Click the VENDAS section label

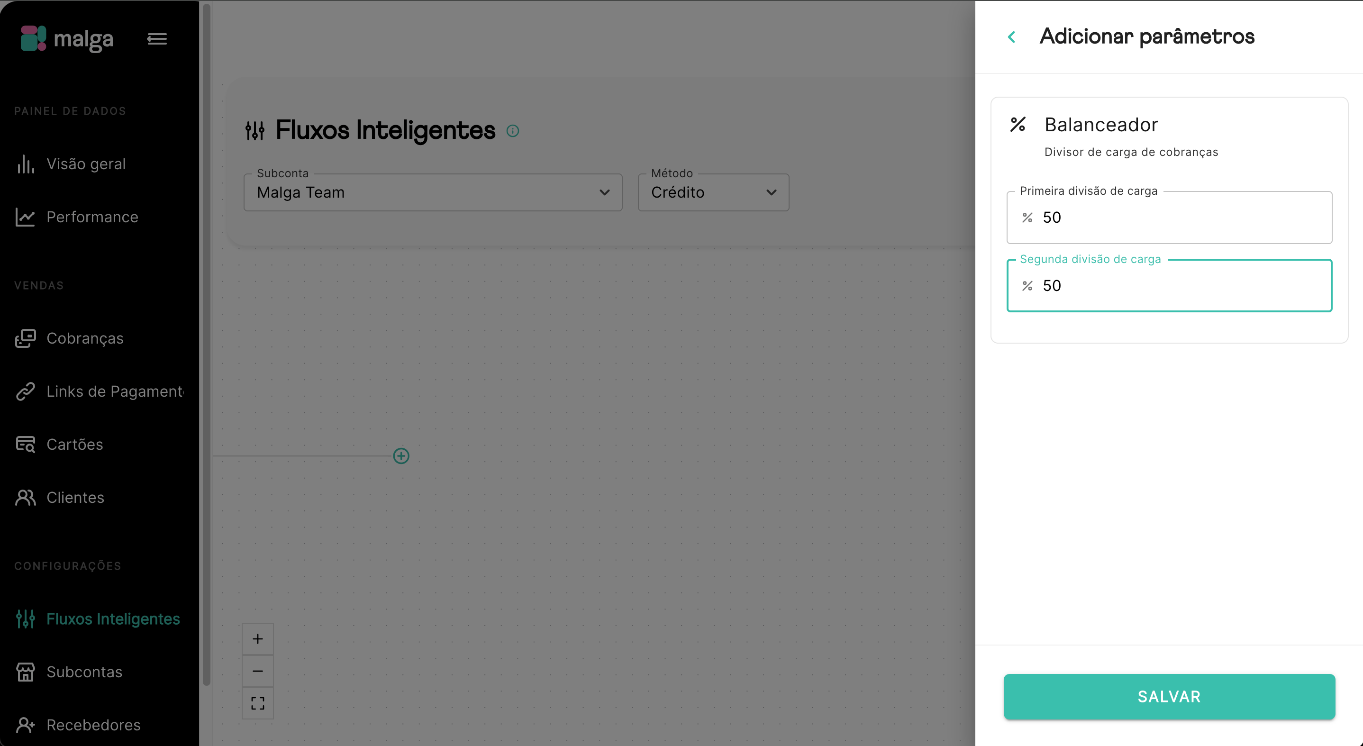pos(39,286)
